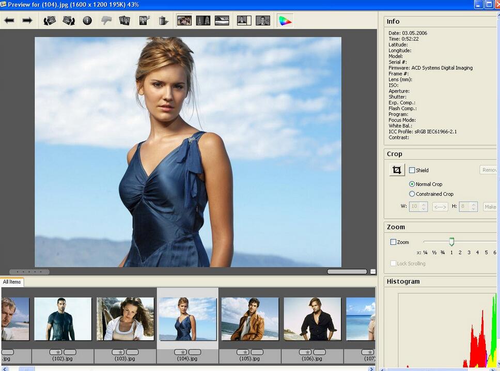Decrease the crop H value with down arrow

[x=474, y=209]
